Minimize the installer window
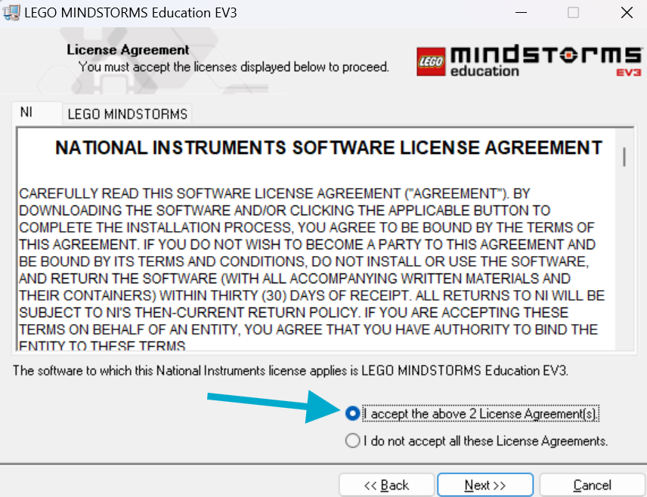This screenshot has width=647, height=497. pos(521,13)
